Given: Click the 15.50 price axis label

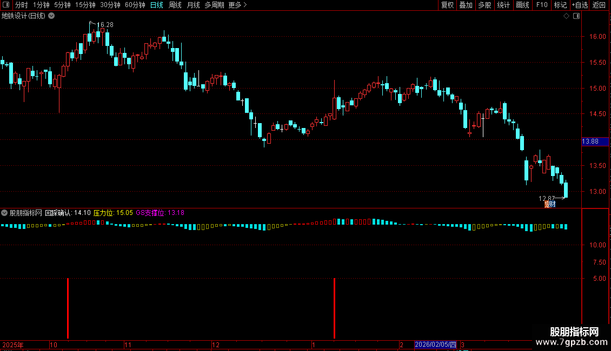Looking at the screenshot, I should (597, 63).
